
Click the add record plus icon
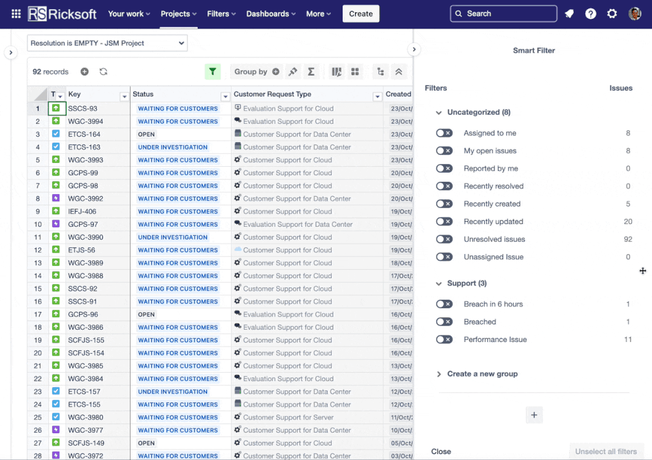point(85,72)
